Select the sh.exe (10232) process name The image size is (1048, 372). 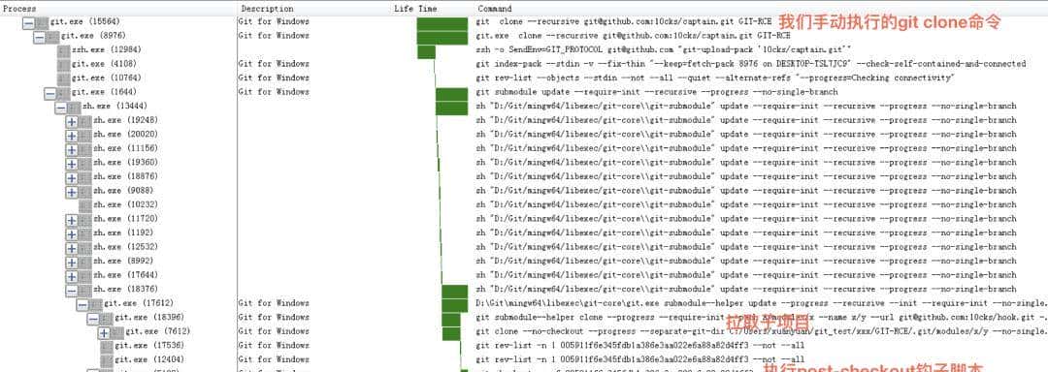pos(125,205)
